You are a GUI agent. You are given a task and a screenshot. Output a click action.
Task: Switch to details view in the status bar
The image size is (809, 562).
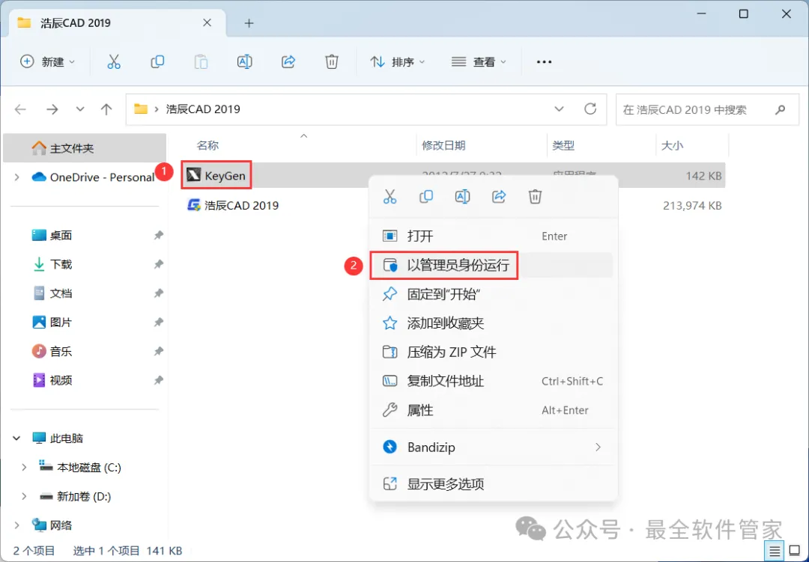tap(775, 552)
